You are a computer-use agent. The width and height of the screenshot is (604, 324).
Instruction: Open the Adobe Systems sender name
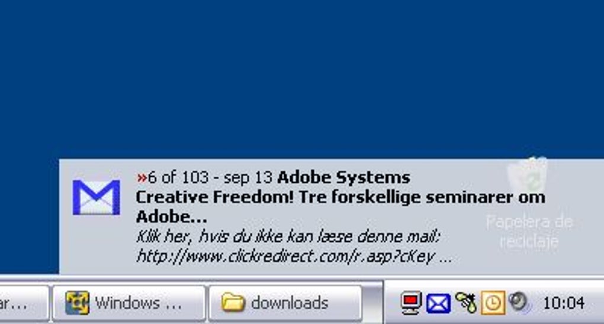click(x=343, y=177)
